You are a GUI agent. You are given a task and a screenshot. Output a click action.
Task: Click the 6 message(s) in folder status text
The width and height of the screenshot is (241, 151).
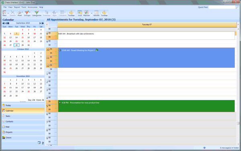point(229,148)
